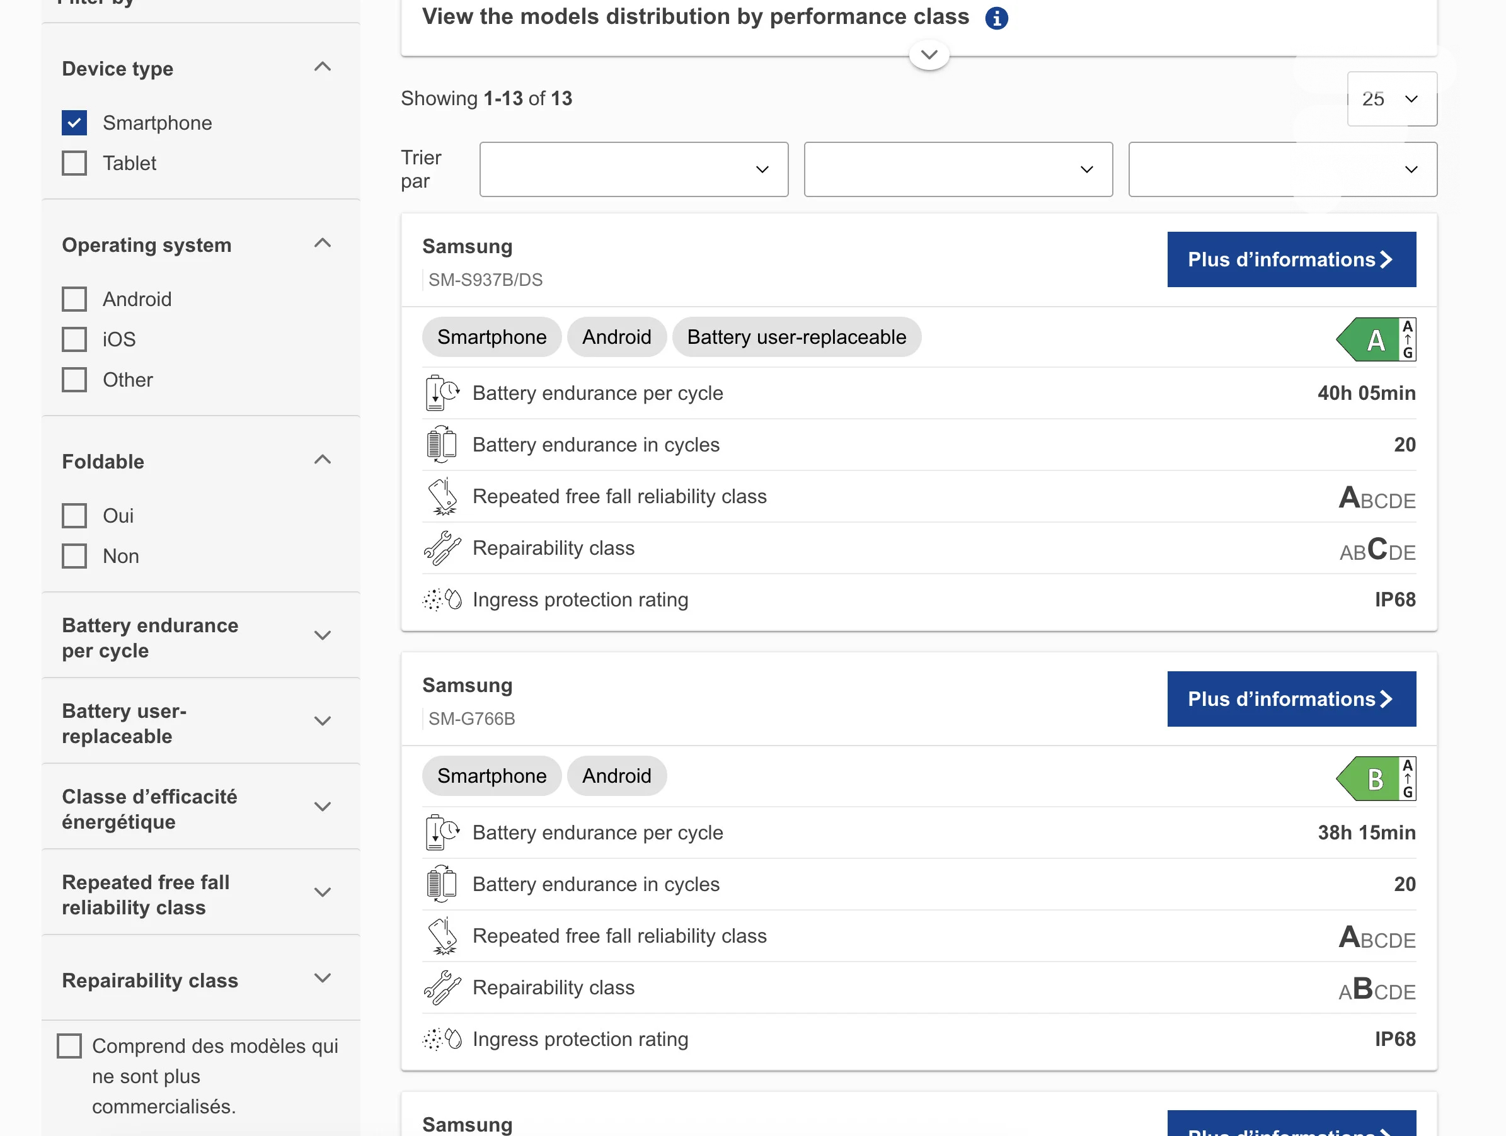Open the results per page dropdown showing 25

[x=1391, y=99]
